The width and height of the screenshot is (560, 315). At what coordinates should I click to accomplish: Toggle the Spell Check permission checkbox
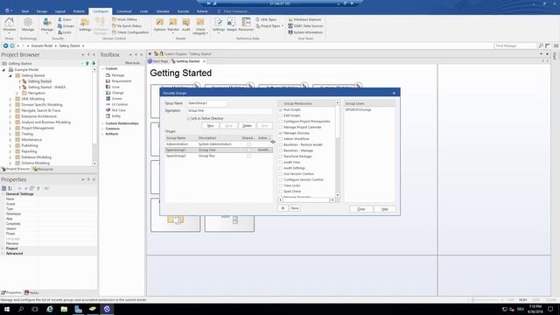280,192
